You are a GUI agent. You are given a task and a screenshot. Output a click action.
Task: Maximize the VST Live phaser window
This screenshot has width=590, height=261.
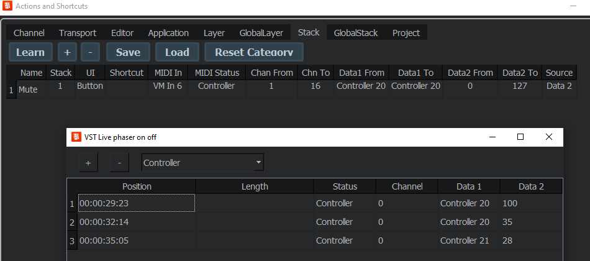point(520,137)
